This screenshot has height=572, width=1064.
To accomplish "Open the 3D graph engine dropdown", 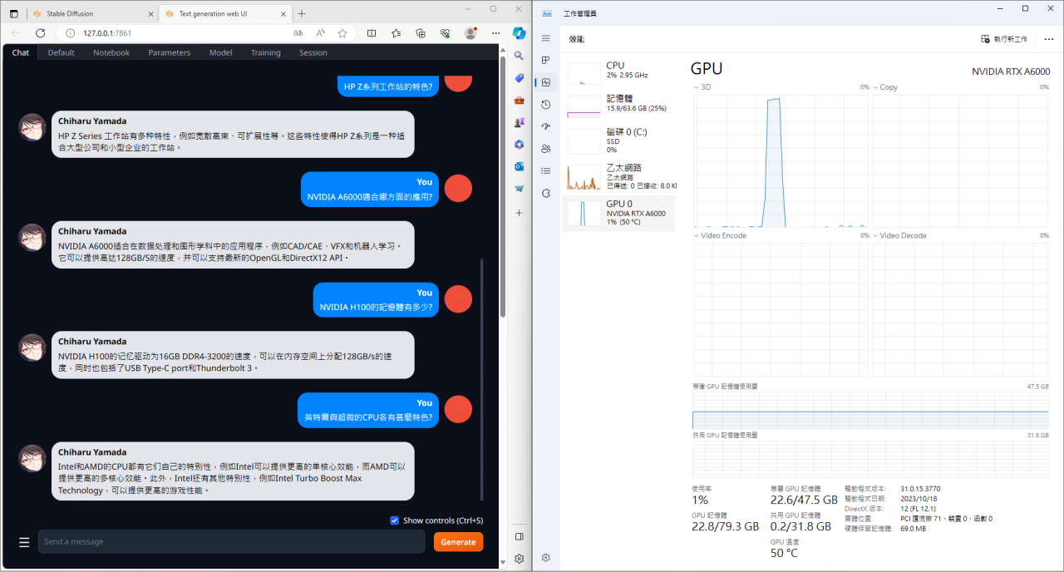I will click(697, 86).
